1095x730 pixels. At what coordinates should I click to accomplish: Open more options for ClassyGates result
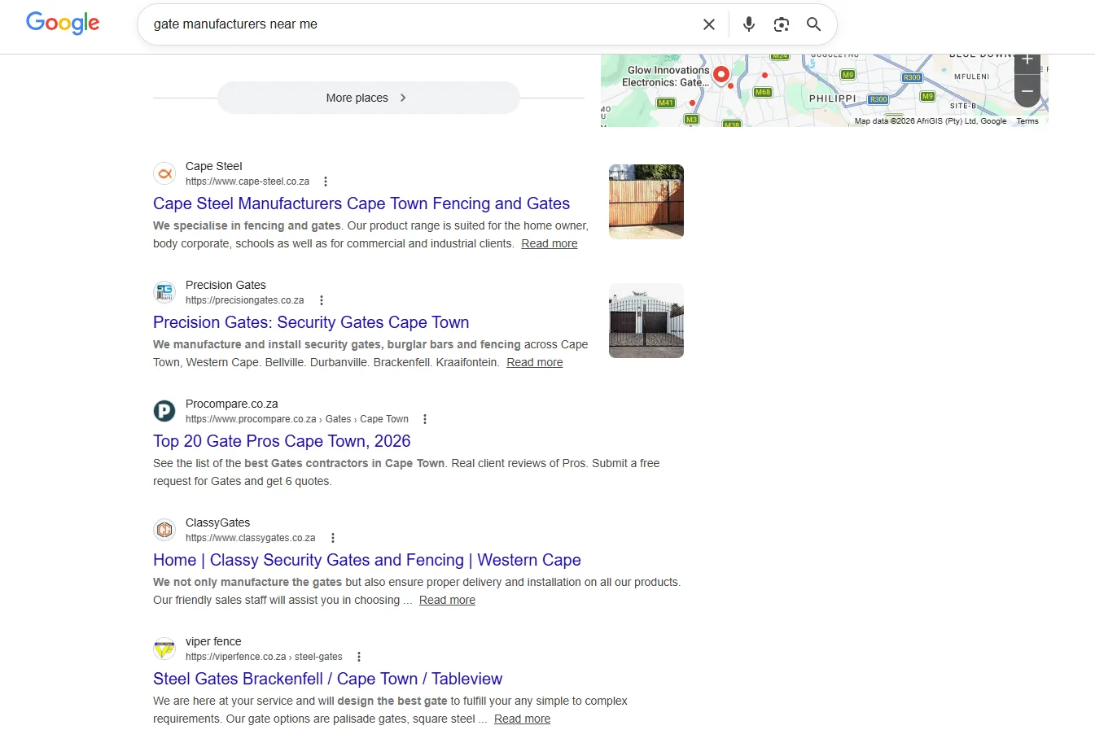[x=333, y=538]
